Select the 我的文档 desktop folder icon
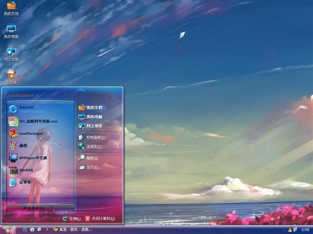 [x=11, y=8]
